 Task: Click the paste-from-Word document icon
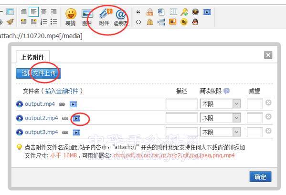click(x=161, y=12)
